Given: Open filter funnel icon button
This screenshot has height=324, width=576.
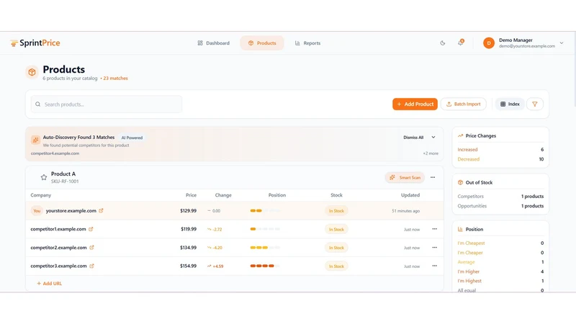Looking at the screenshot, I should 534,104.
